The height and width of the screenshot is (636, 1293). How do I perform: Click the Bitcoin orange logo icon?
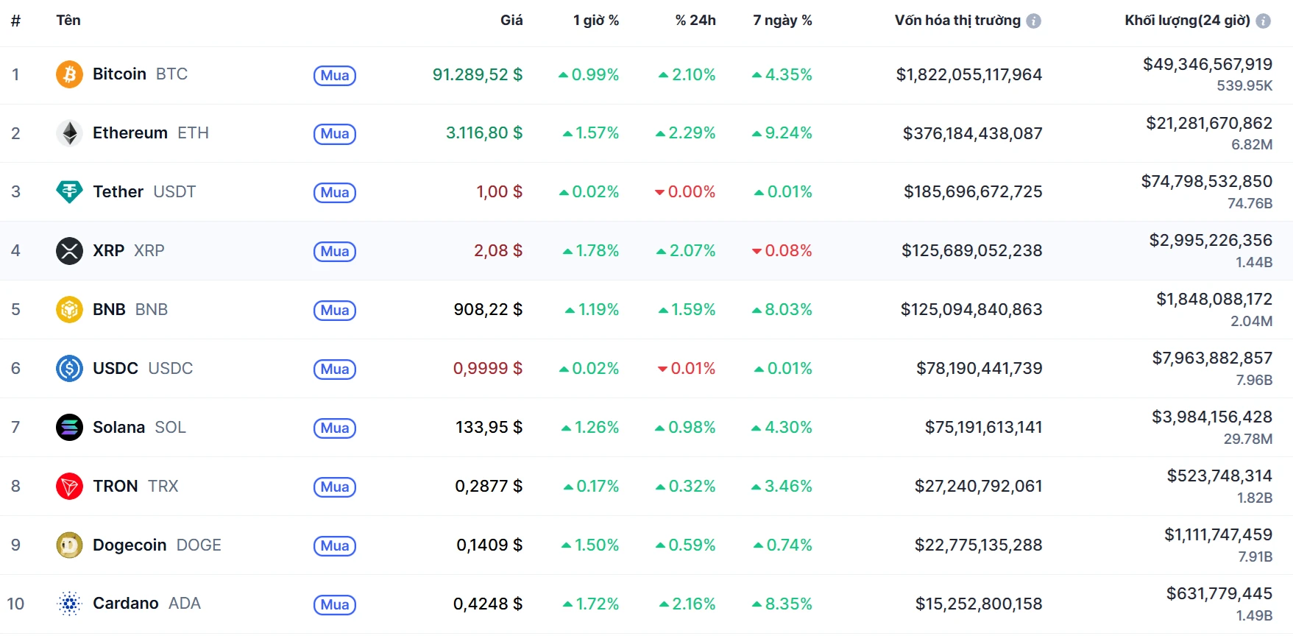tap(69, 74)
